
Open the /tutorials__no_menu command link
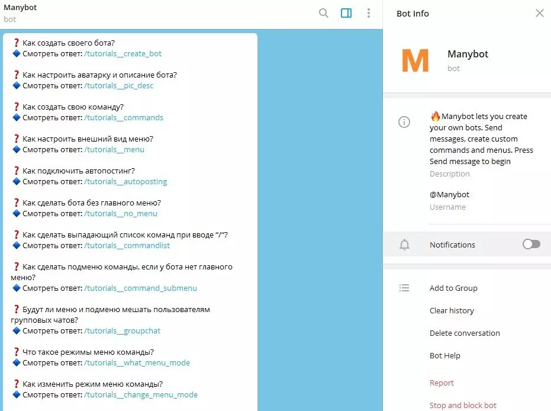(121, 213)
